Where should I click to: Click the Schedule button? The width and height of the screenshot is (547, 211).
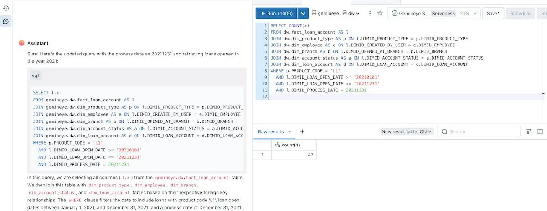[520, 14]
